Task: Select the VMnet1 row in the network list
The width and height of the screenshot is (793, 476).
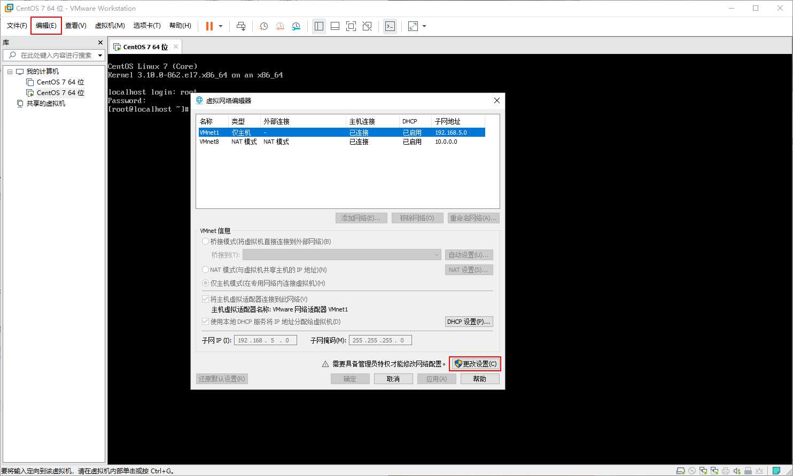Action: (x=341, y=132)
